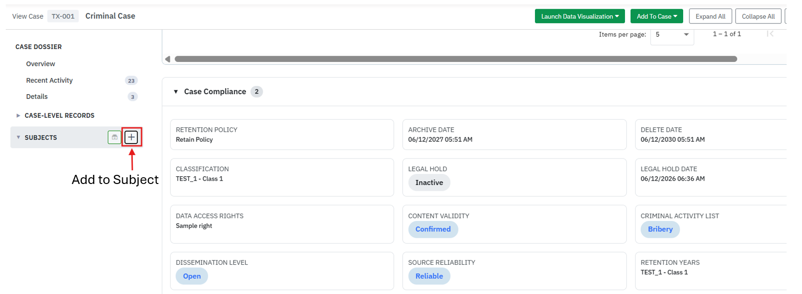
Task: Click the plus icon next to Subjects
Action: point(131,137)
